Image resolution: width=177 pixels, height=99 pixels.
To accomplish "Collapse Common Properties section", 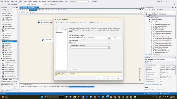I will tap(145, 64).
